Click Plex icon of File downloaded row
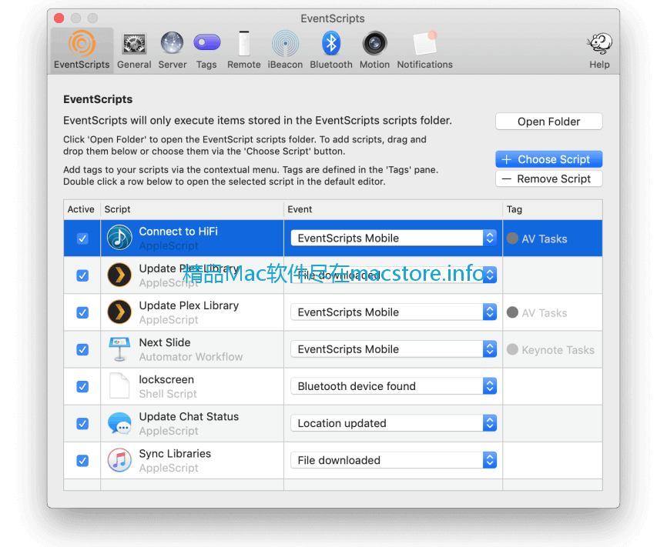 pyautogui.click(x=119, y=275)
